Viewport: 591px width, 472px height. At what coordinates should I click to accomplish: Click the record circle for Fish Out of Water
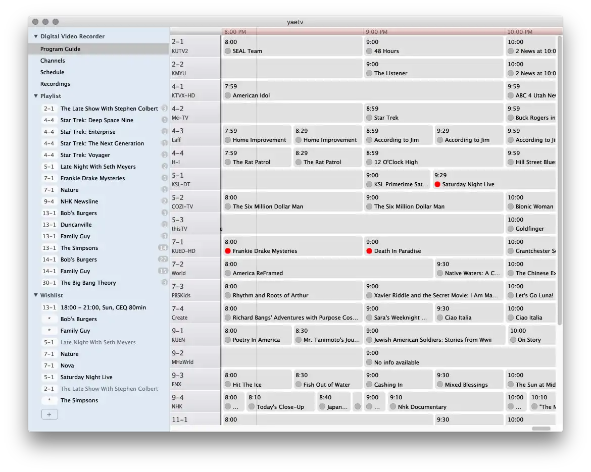(x=299, y=385)
